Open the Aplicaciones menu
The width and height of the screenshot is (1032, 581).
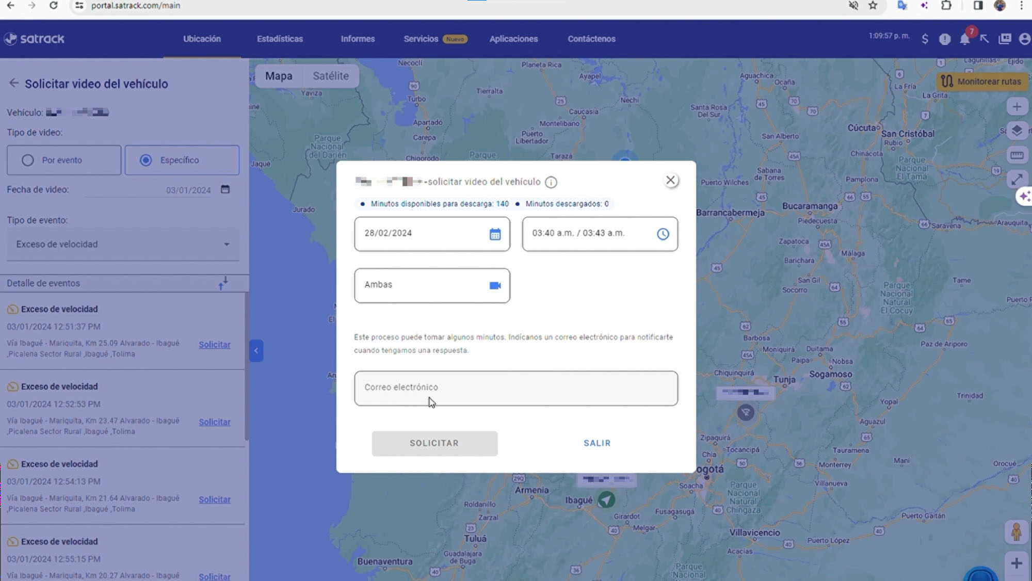513,39
